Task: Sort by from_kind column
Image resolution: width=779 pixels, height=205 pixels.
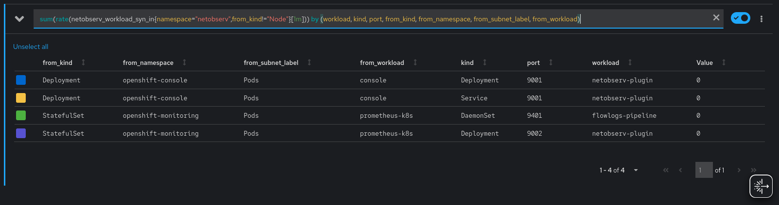Action: coord(83,63)
